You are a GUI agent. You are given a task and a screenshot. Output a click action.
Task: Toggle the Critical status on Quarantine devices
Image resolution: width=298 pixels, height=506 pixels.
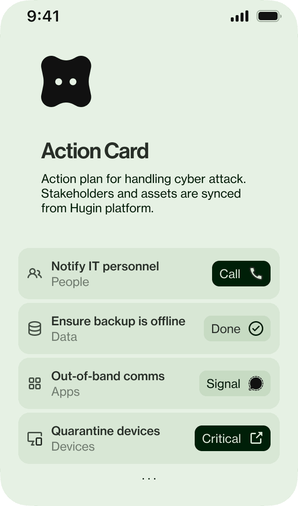pyautogui.click(x=232, y=438)
